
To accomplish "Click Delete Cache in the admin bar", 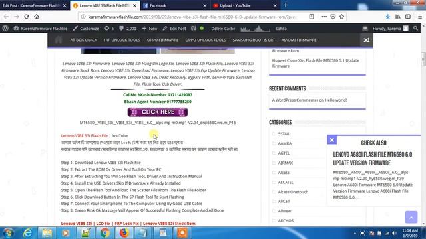I will point(223,28).
